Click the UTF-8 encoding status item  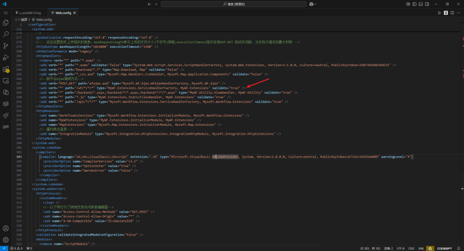click(400, 248)
